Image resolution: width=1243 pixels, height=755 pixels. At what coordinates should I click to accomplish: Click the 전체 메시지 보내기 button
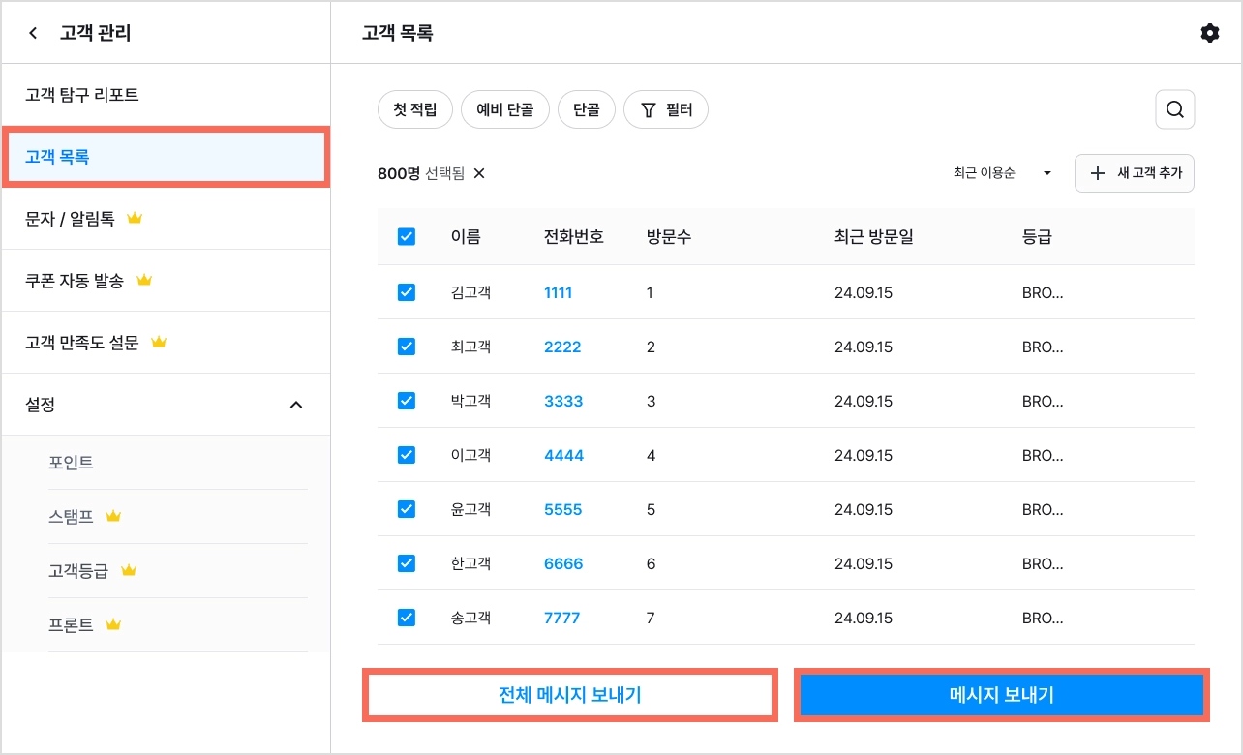coord(569,695)
